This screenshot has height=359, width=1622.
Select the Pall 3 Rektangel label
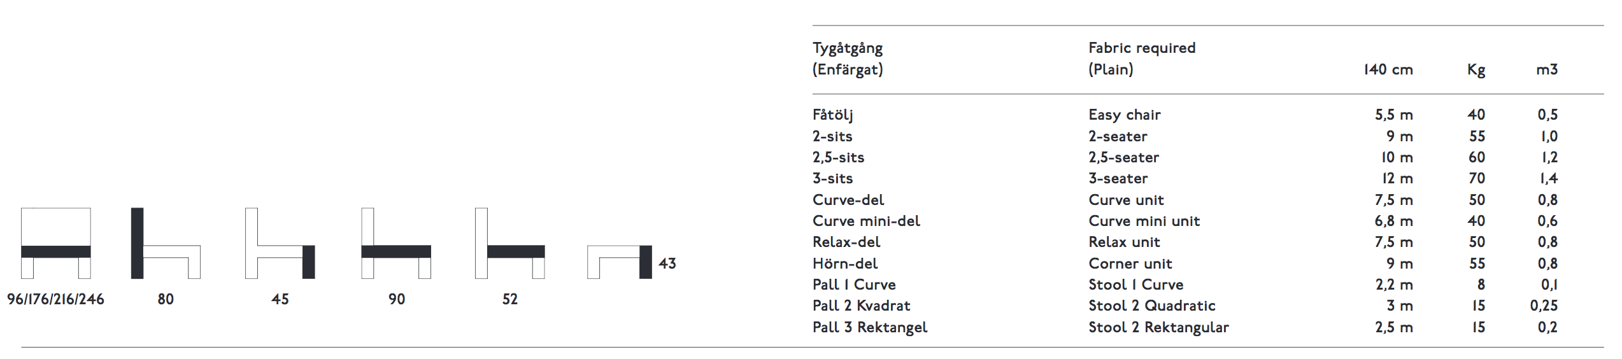pos(870,327)
